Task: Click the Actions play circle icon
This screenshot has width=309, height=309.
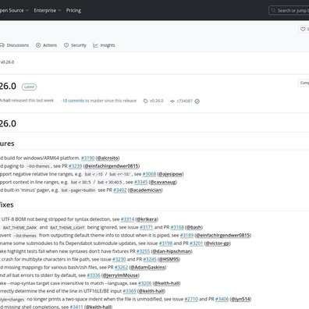Action: point(38,45)
